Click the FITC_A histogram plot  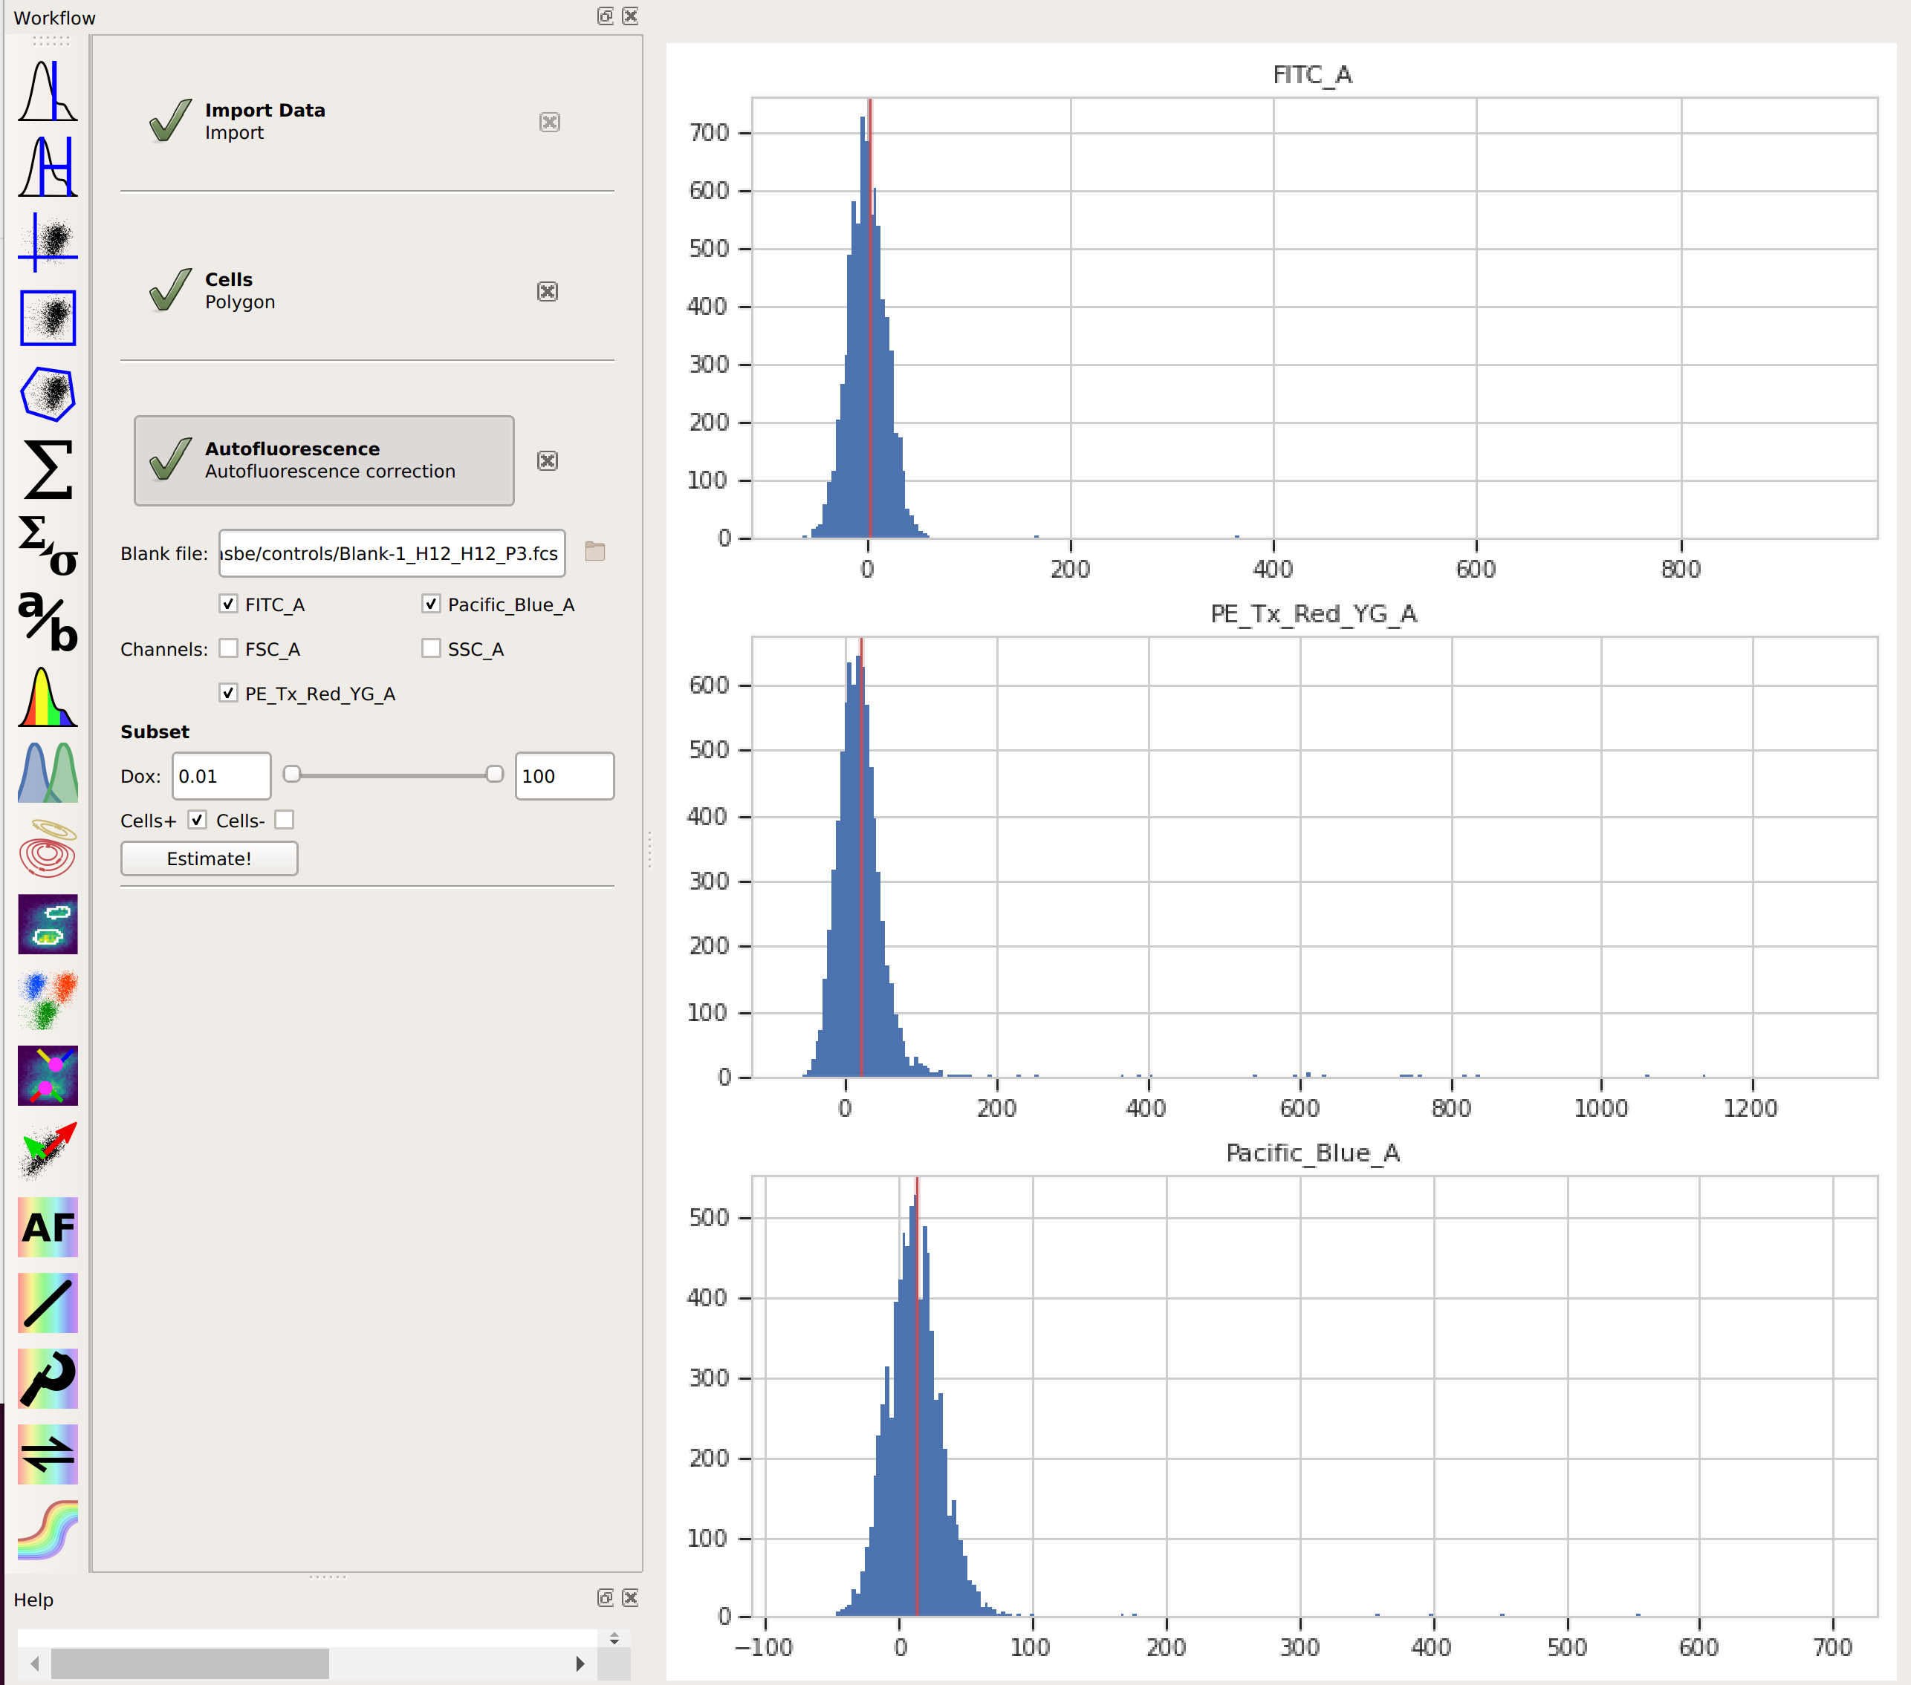(x=1314, y=319)
